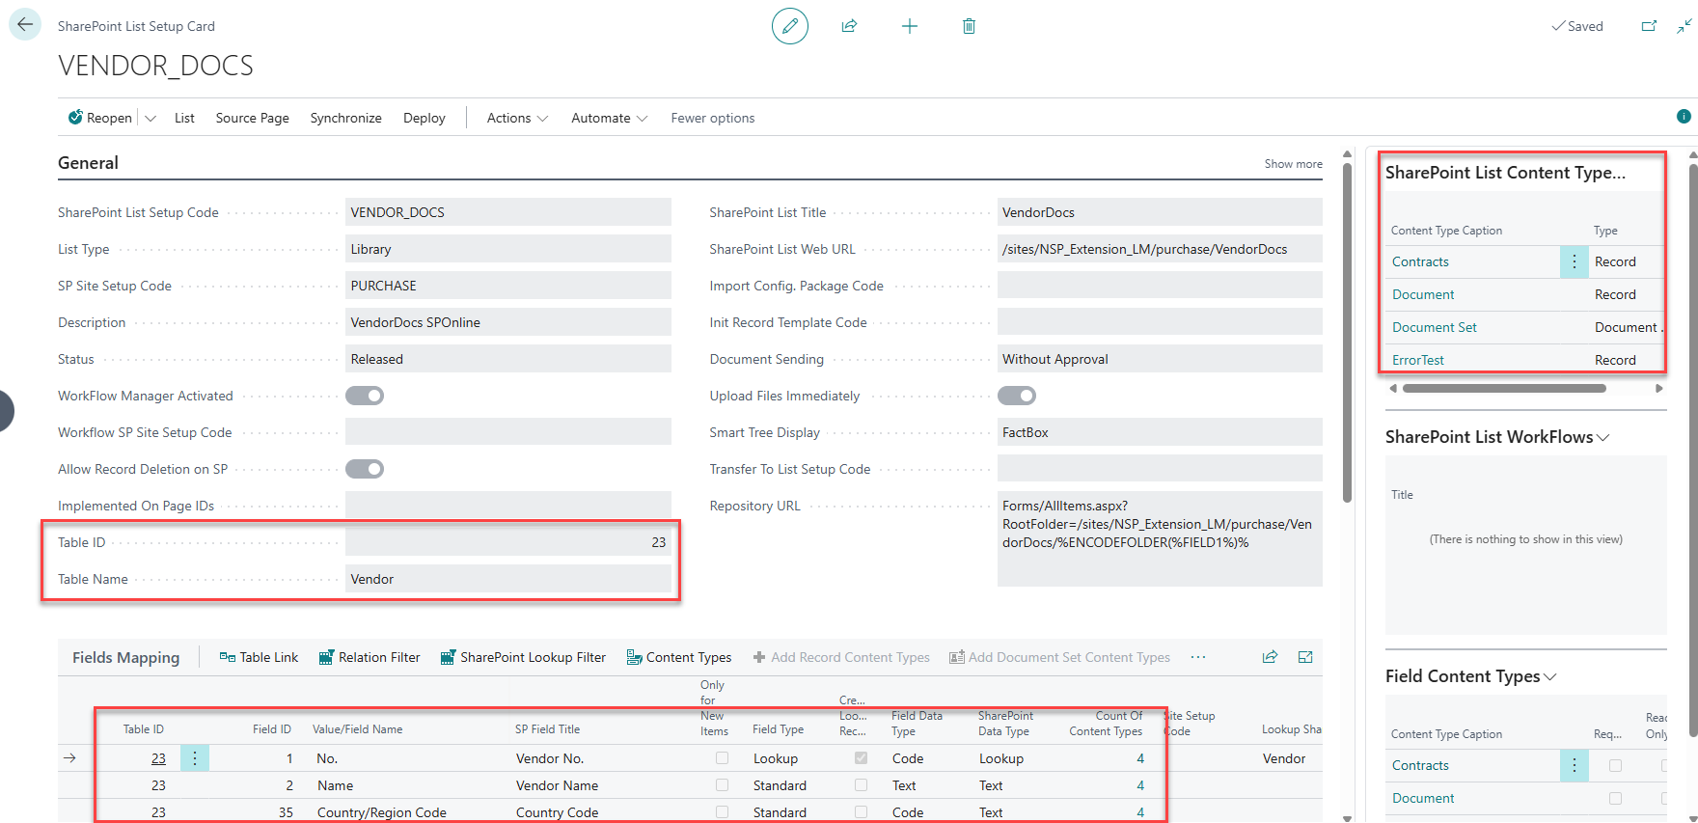Click the SharePoint List Title field
Image resolution: width=1698 pixels, height=823 pixels.
[1159, 212]
